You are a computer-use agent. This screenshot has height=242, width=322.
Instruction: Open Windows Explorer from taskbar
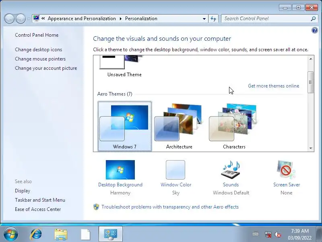point(61,234)
